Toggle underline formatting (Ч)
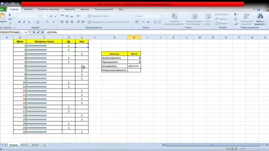This screenshot has height=151, width=269. (x=29, y=22)
